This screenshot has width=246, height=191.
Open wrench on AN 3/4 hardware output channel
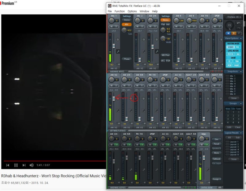click(x=118, y=169)
